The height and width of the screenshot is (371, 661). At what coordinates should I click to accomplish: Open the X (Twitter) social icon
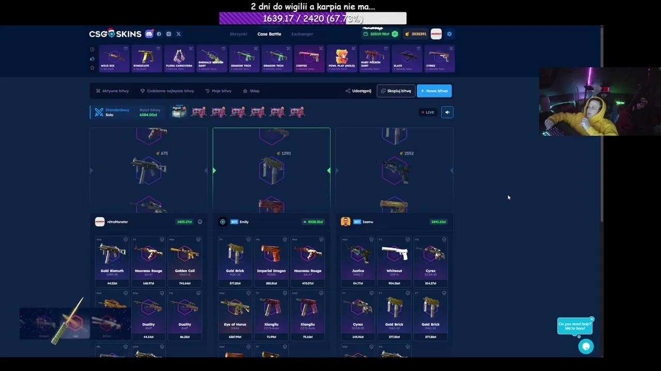tap(179, 34)
